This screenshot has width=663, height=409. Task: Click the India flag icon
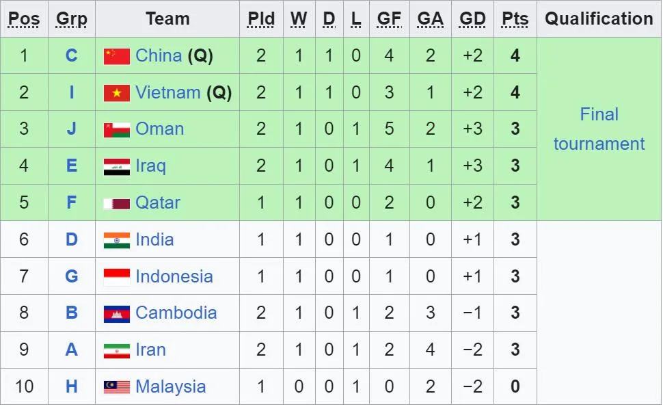(x=116, y=240)
